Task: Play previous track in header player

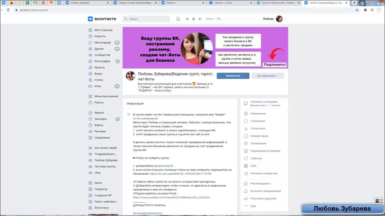Action: point(187,19)
